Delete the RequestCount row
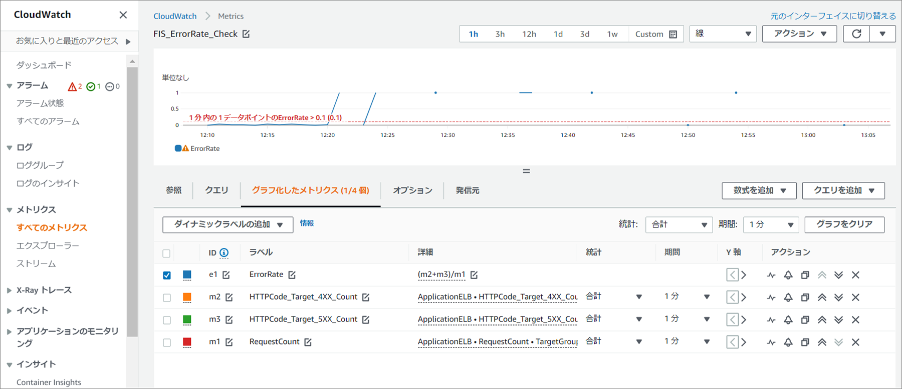 point(855,342)
